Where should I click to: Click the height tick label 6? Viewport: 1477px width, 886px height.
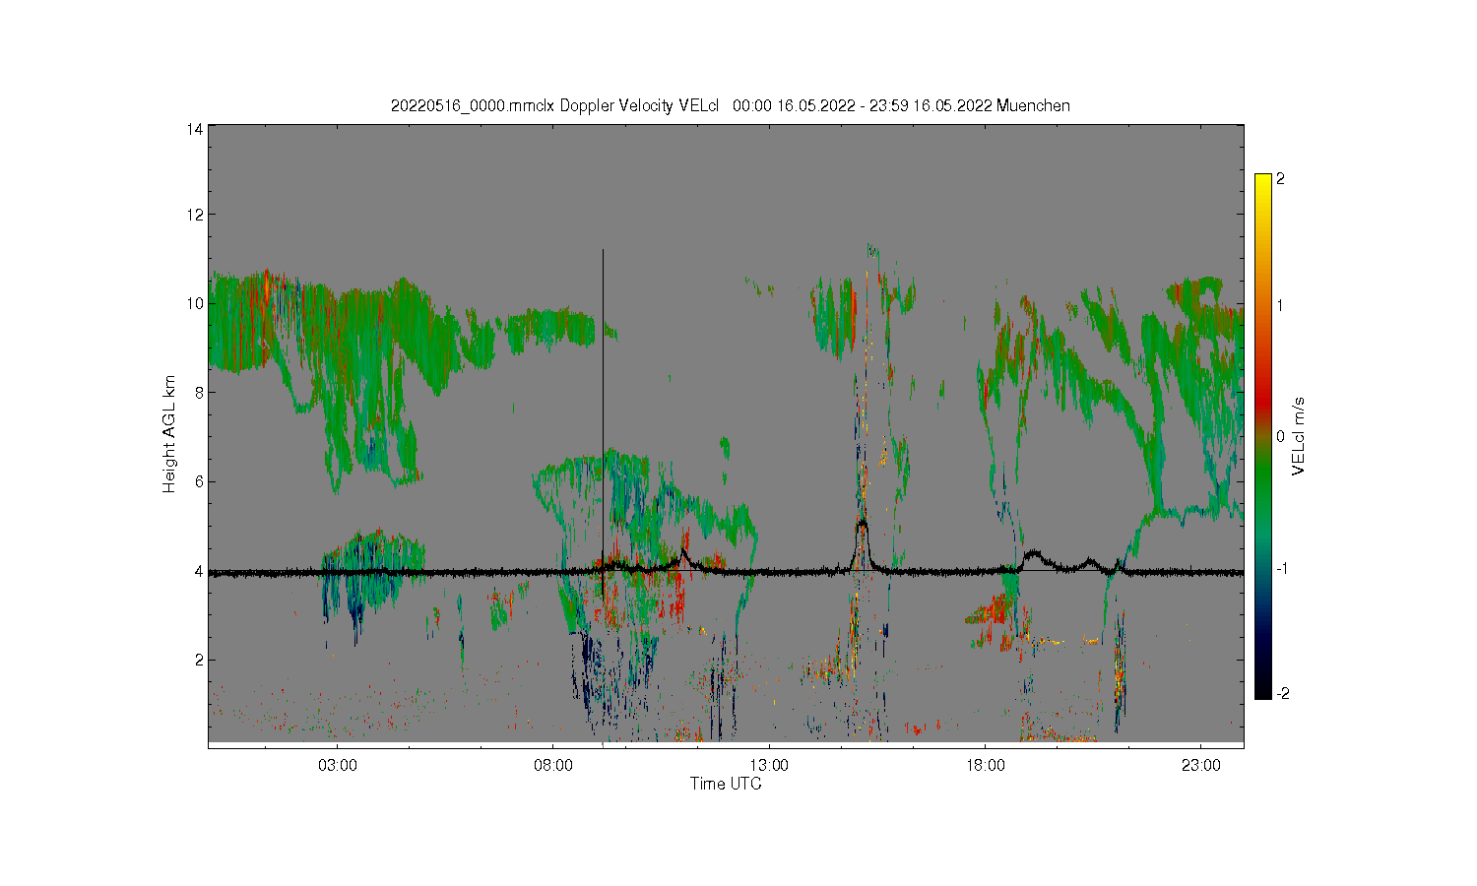pos(199,481)
